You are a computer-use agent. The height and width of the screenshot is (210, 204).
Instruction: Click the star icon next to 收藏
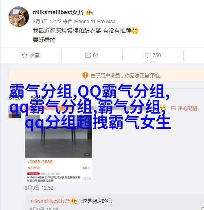24,55
